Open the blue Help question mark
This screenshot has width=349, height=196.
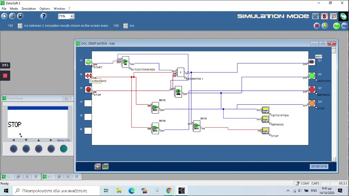pyautogui.click(x=43, y=16)
